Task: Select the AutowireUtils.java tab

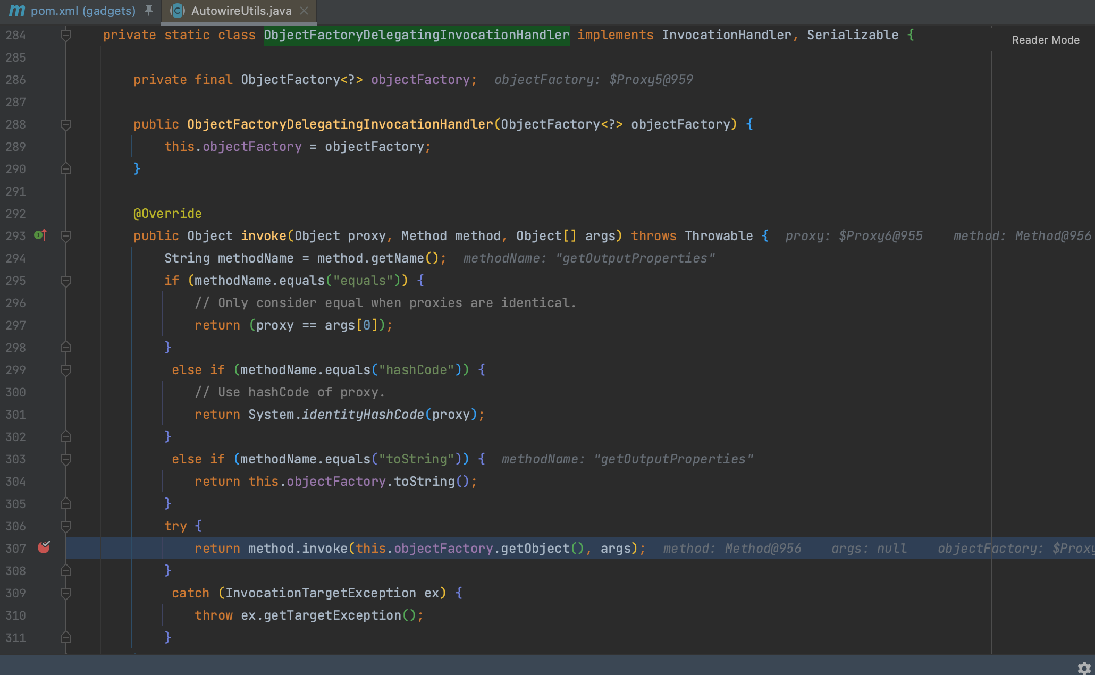Action: tap(241, 11)
